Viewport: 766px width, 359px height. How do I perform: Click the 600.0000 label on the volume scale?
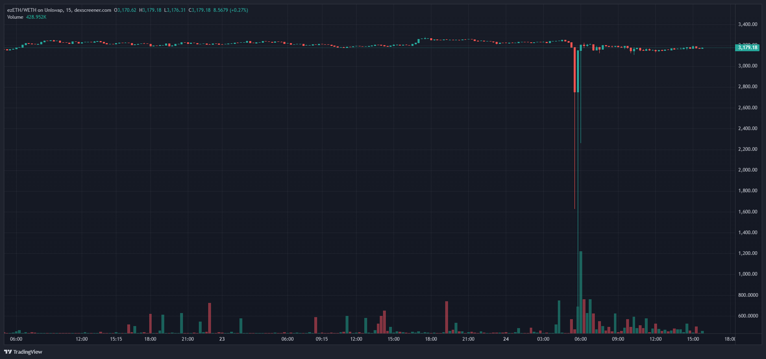pyautogui.click(x=748, y=316)
